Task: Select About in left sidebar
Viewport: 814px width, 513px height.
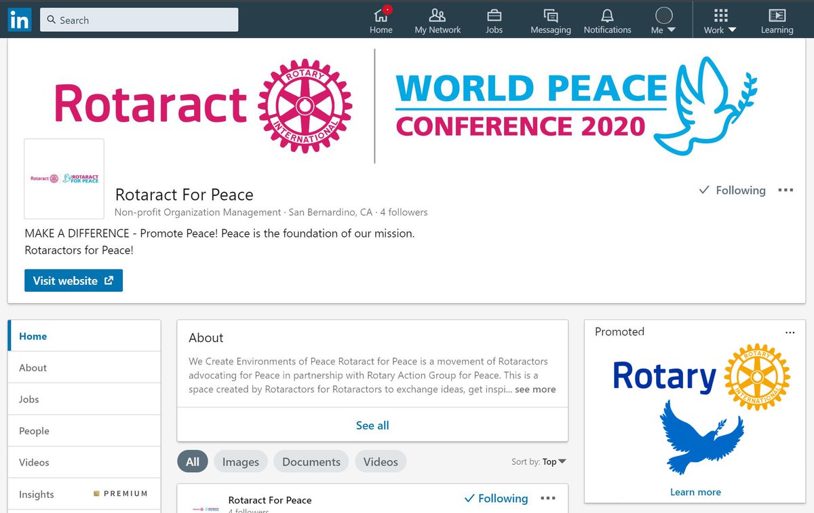Action: (84, 367)
